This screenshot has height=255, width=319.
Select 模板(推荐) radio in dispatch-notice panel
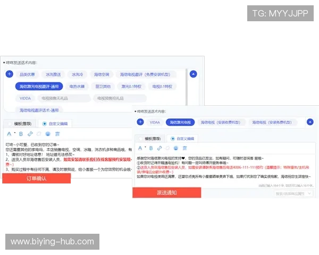pos(140,139)
